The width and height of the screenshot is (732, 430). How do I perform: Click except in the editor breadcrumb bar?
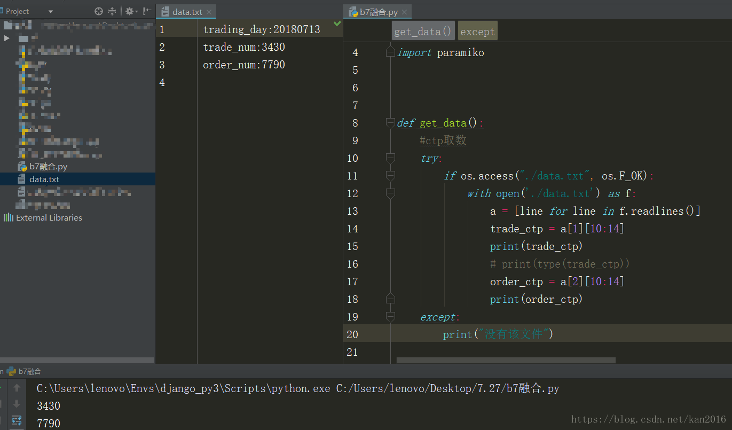coord(477,30)
